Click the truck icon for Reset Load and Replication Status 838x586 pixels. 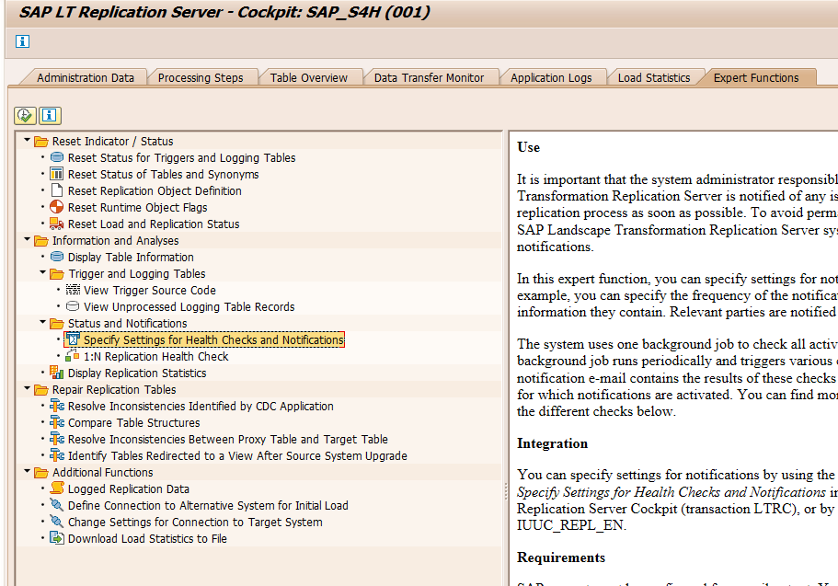pos(57,224)
